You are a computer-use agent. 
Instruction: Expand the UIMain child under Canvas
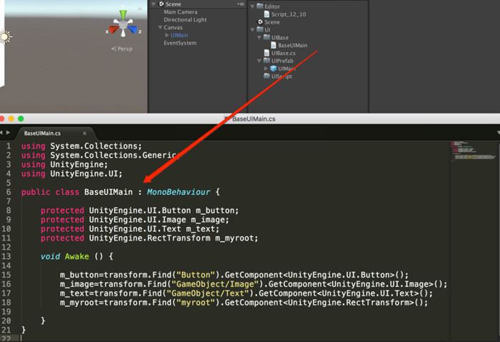[x=167, y=35]
